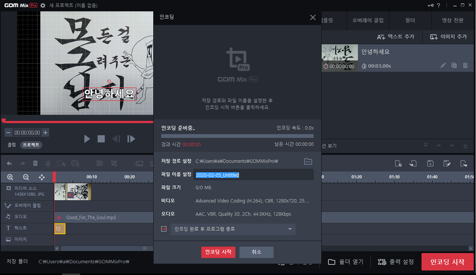Viewport: 476px width, 275px height.
Task: Select the 오버레이 클립 track label
Action: (x=28, y=205)
